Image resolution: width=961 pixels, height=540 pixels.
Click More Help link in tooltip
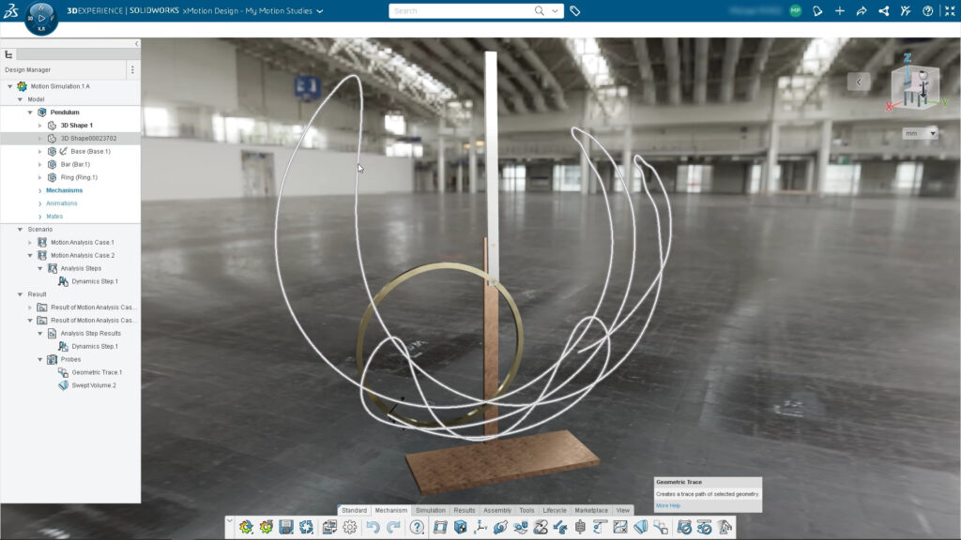click(x=668, y=505)
